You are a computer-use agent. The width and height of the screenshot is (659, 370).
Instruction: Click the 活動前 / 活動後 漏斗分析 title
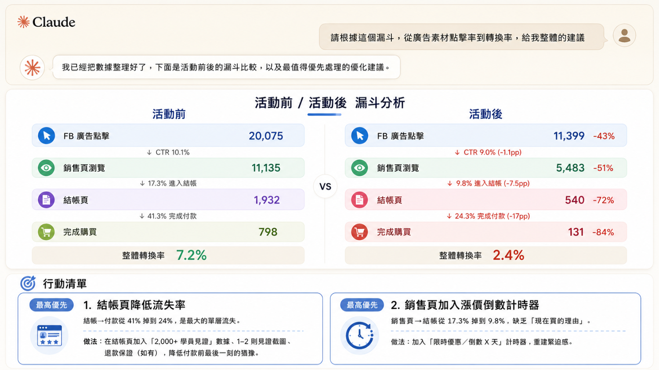(x=329, y=103)
